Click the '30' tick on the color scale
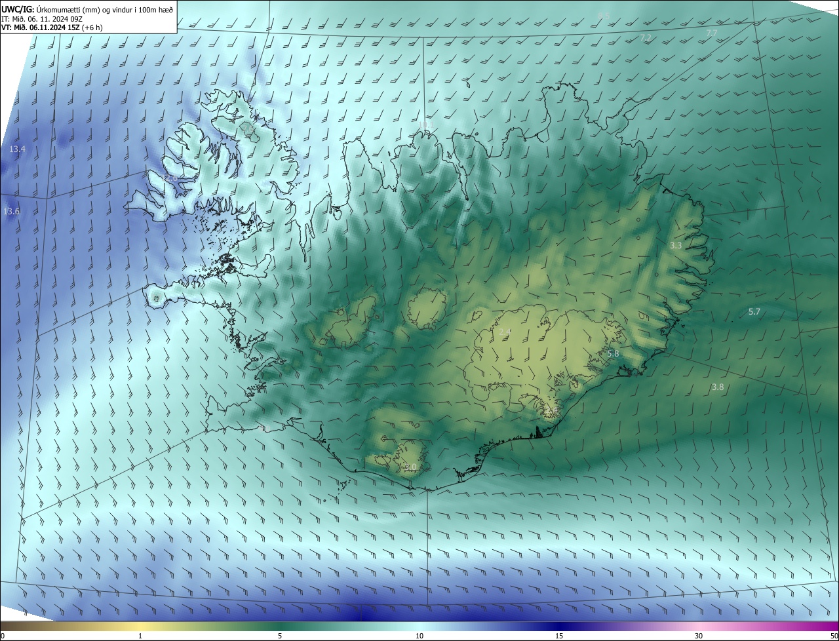Image resolution: width=839 pixels, height=641 pixels. click(x=699, y=636)
